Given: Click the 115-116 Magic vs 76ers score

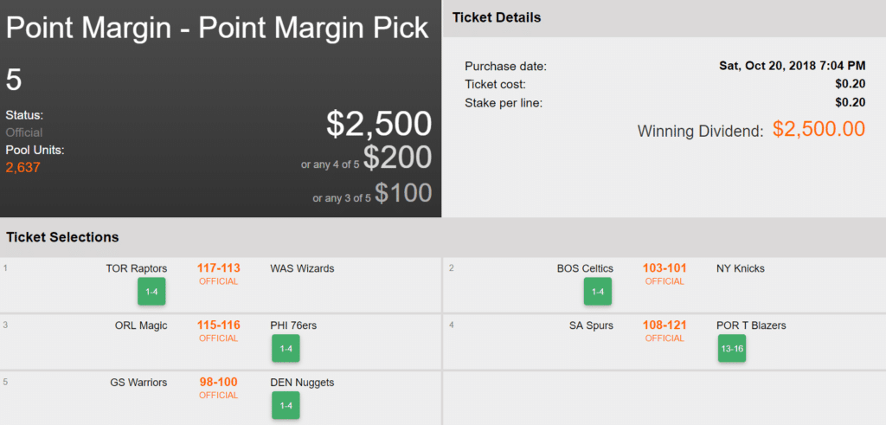Looking at the screenshot, I should coord(218,325).
